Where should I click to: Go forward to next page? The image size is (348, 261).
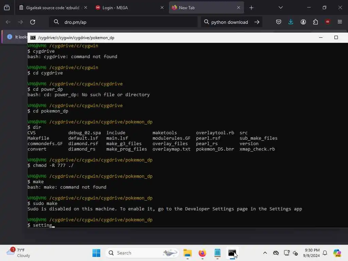[20, 22]
